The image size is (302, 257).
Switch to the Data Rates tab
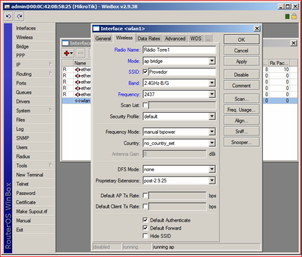click(149, 38)
